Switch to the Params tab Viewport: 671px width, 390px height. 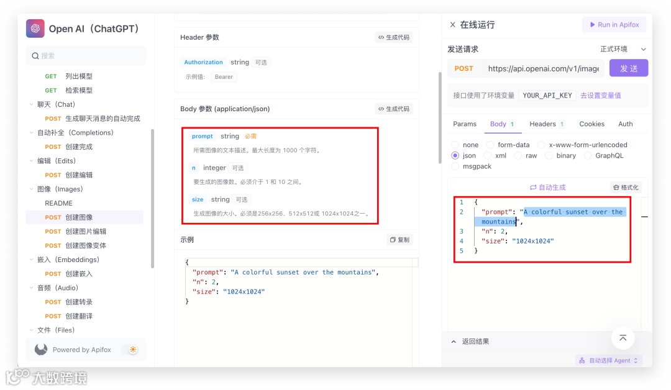coord(465,124)
